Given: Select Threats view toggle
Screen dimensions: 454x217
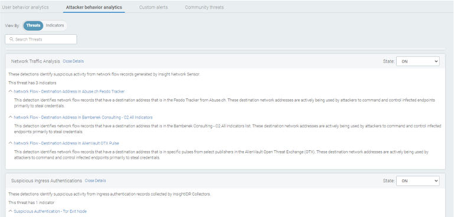Looking at the screenshot, I should point(33,25).
